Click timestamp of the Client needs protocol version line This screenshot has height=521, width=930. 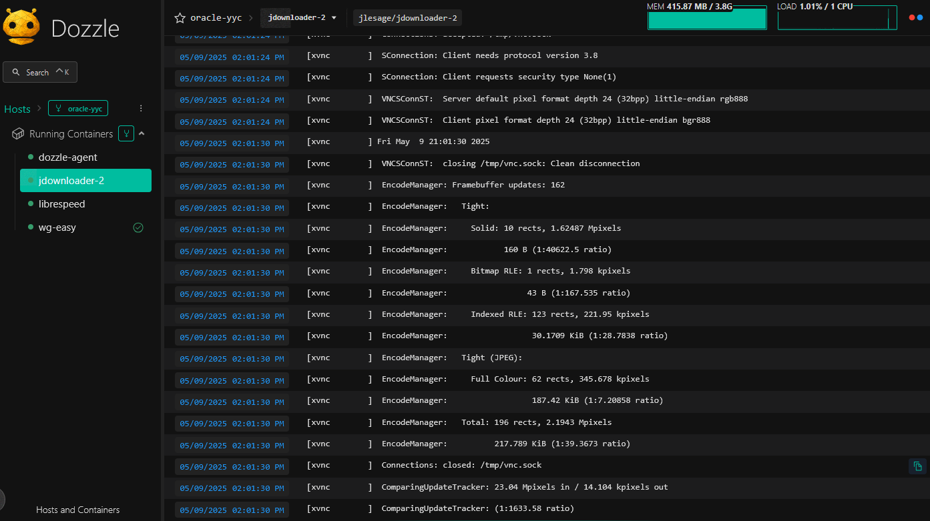click(x=232, y=57)
